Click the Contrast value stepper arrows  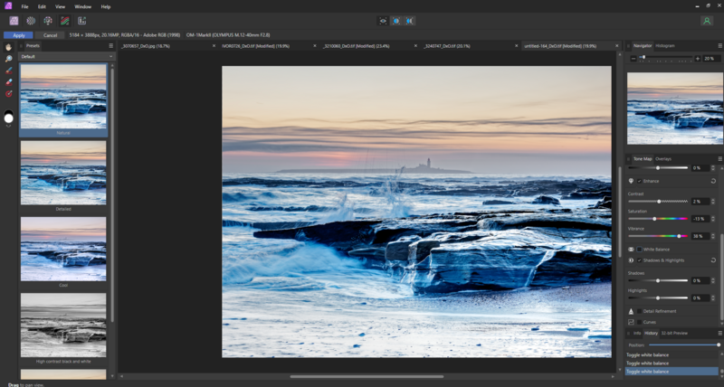pyautogui.click(x=713, y=202)
